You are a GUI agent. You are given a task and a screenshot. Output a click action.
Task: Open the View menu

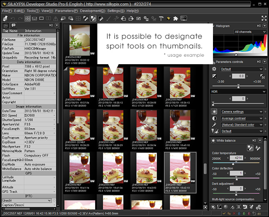47,11
